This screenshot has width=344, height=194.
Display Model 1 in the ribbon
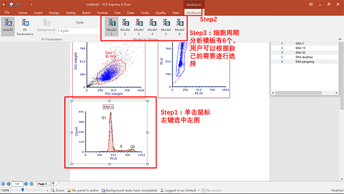coord(112,27)
